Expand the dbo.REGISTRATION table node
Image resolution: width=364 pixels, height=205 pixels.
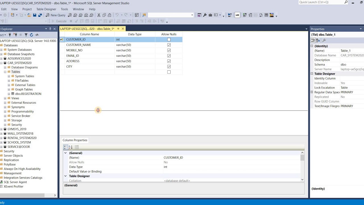(x=9, y=94)
